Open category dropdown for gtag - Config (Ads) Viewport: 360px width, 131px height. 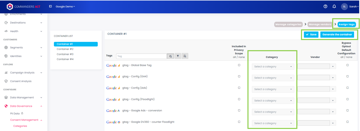pyautogui.click(x=273, y=89)
